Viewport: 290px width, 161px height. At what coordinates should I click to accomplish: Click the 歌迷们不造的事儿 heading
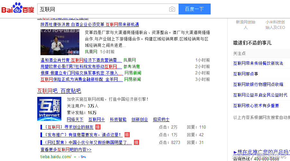coord(252,43)
